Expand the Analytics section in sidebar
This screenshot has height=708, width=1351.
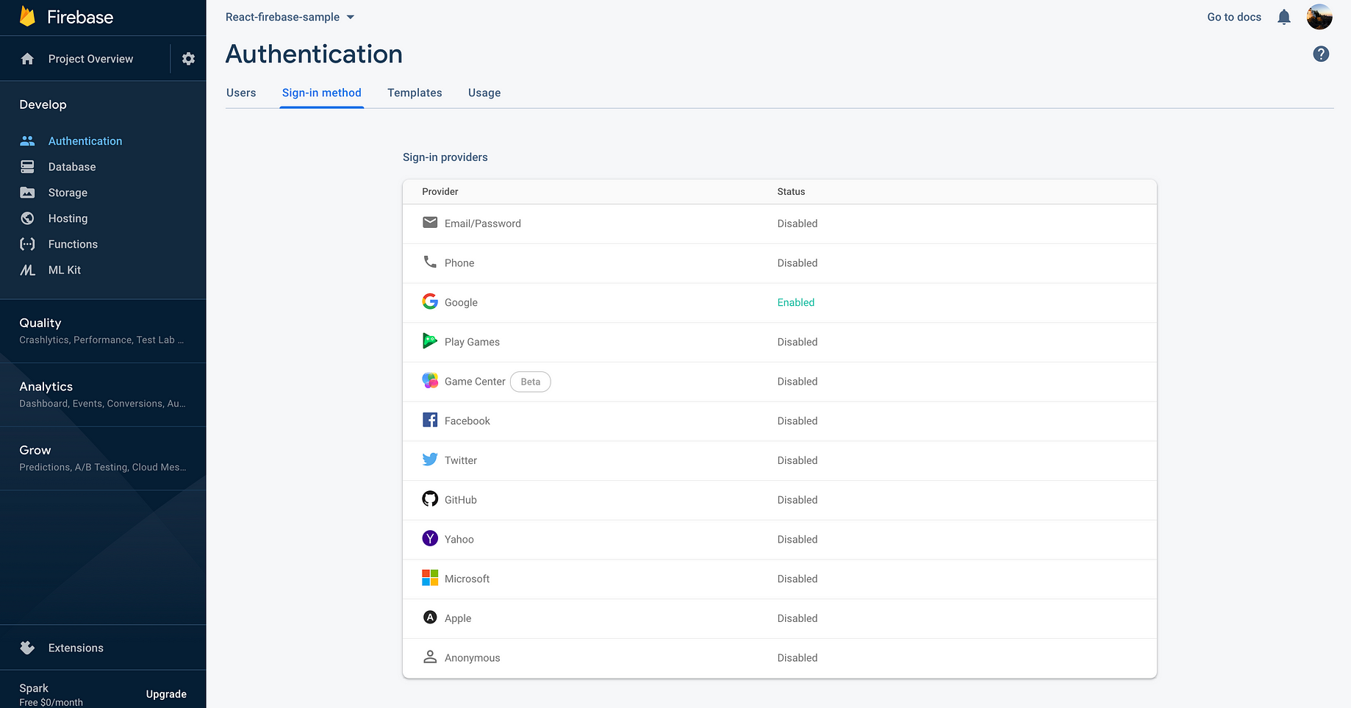[103, 395]
